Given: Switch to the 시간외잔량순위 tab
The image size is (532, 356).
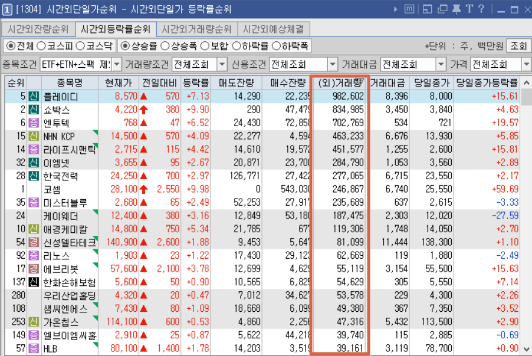Looking at the screenshot, I should pyautogui.click(x=38, y=29).
